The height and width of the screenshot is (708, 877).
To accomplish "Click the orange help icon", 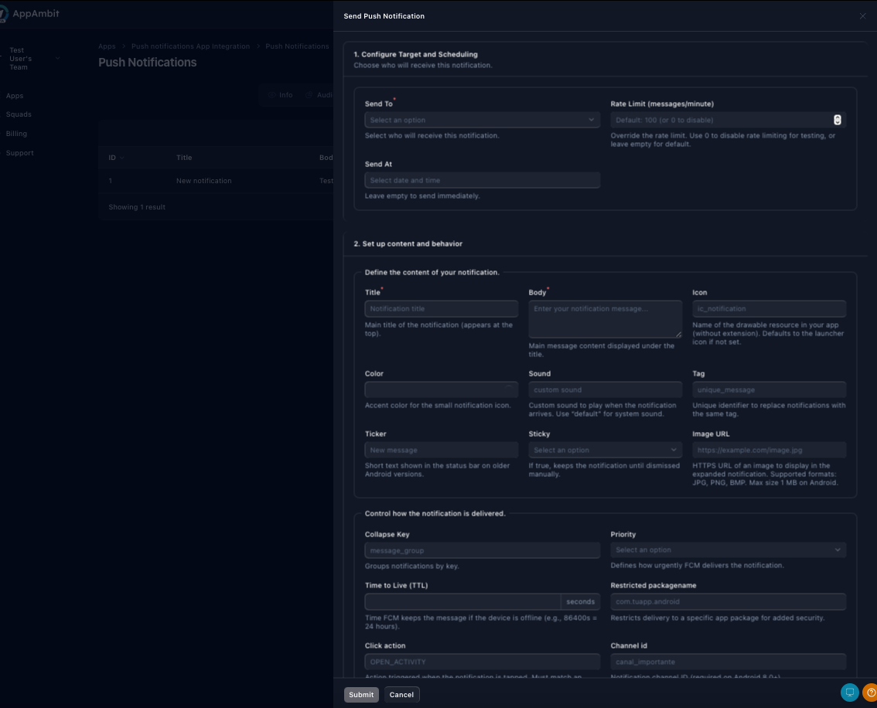I will [871, 693].
